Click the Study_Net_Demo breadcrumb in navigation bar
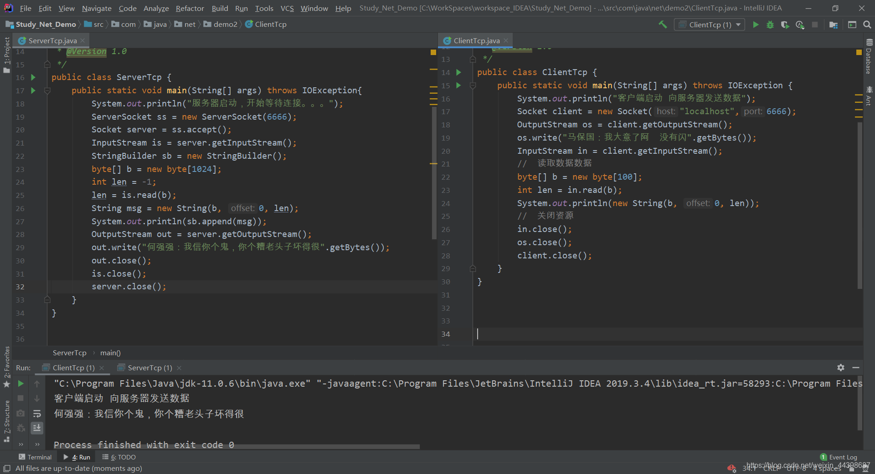This screenshot has width=875, height=474. (41, 24)
